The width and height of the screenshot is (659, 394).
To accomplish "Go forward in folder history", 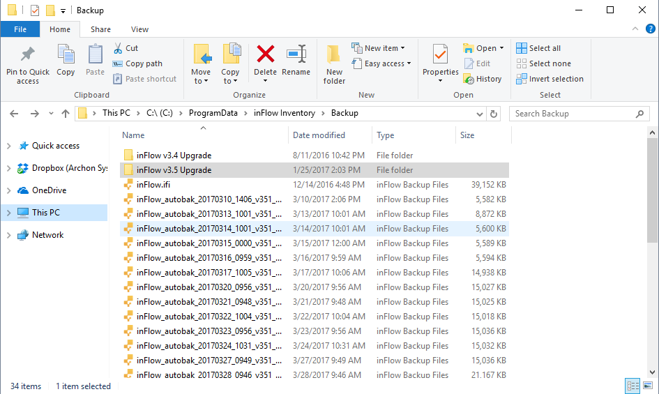I will 34,114.
